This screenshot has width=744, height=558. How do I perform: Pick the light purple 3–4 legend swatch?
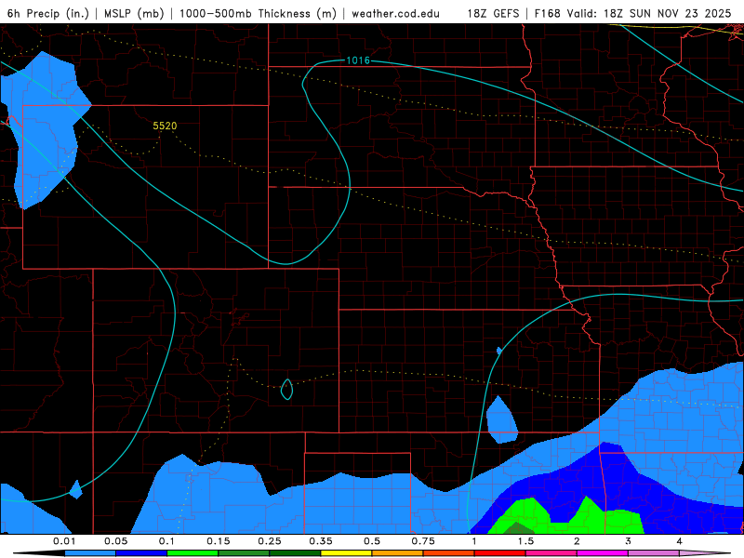[x=654, y=553]
